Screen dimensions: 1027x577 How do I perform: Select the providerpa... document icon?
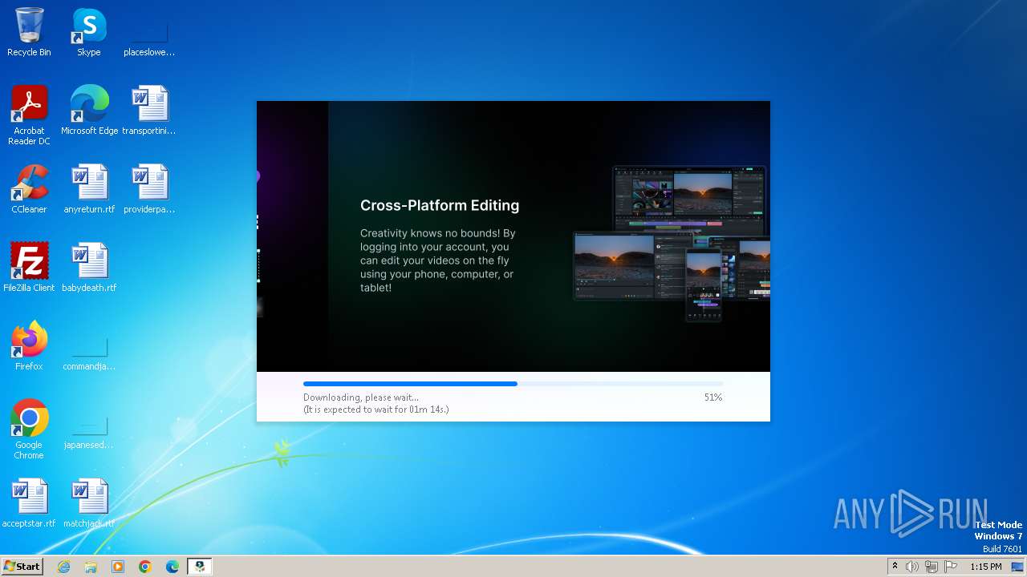tap(149, 188)
